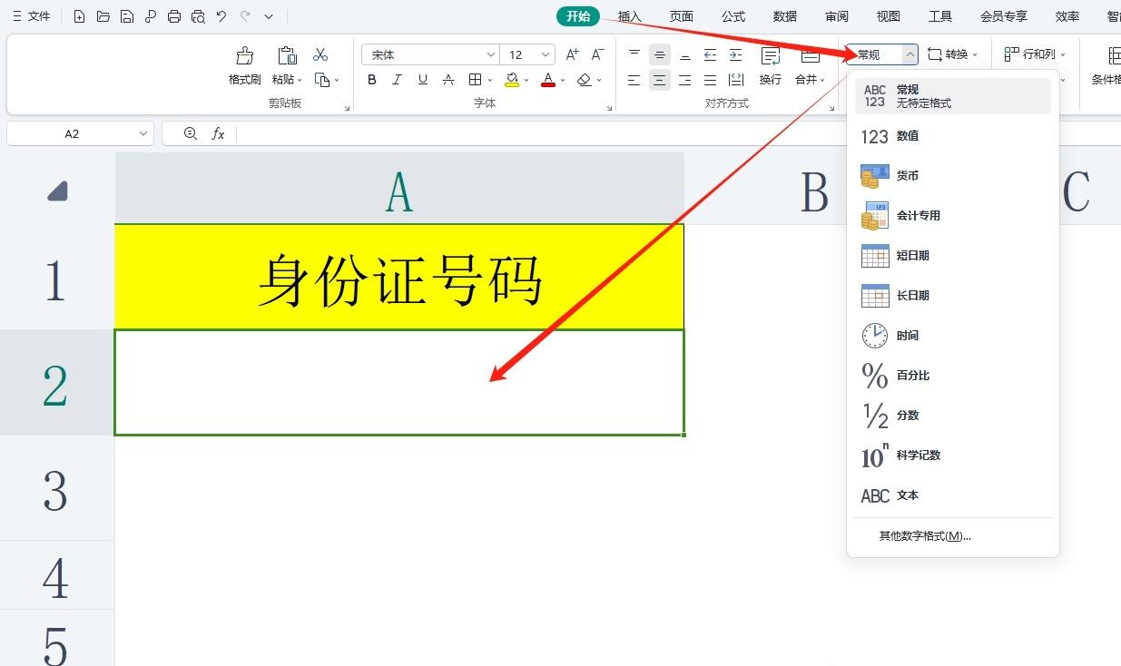Image resolution: width=1121 pixels, height=666 pixels.
Task: Toggle 换行 wrap text
Action: pyautogui.click(x=771, y=65)
